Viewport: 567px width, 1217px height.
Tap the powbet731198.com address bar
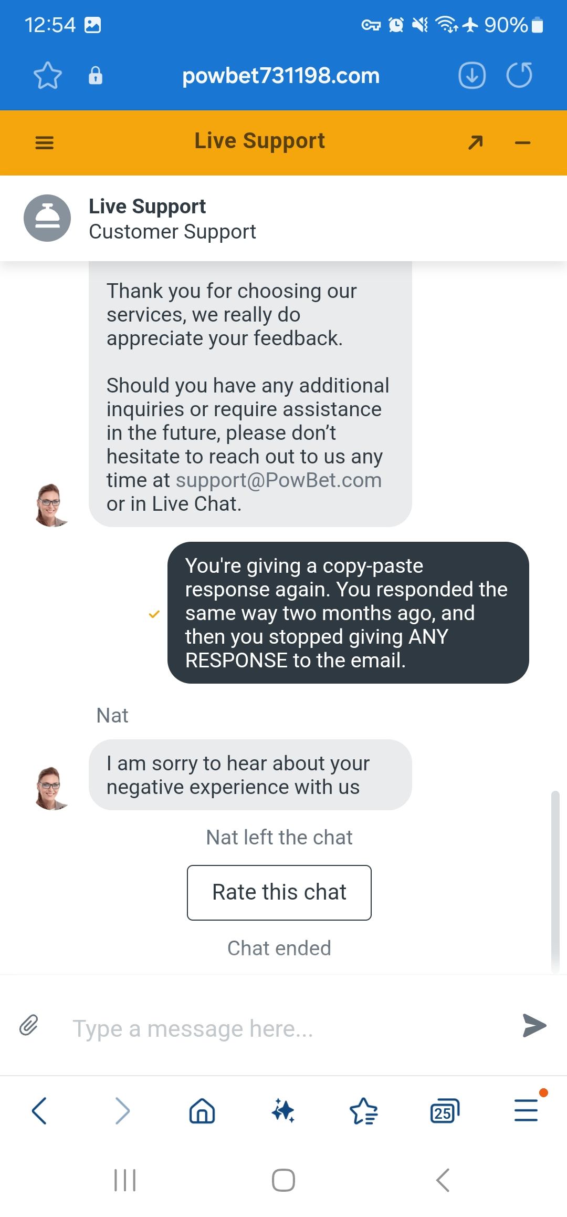281,76
